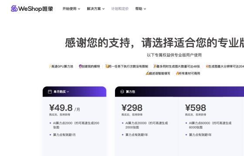Expand the 解决方案 chevron arrow
This screenshot has height=156, width=244.
coord(103,9)
